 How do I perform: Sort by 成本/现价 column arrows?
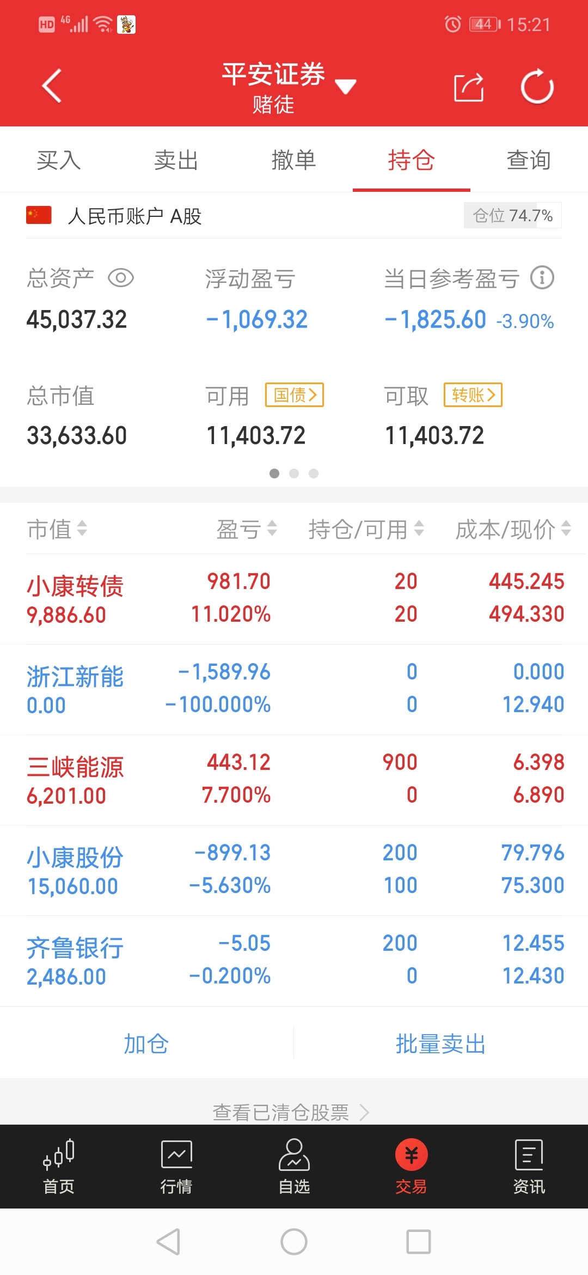(x=566, y=528)
